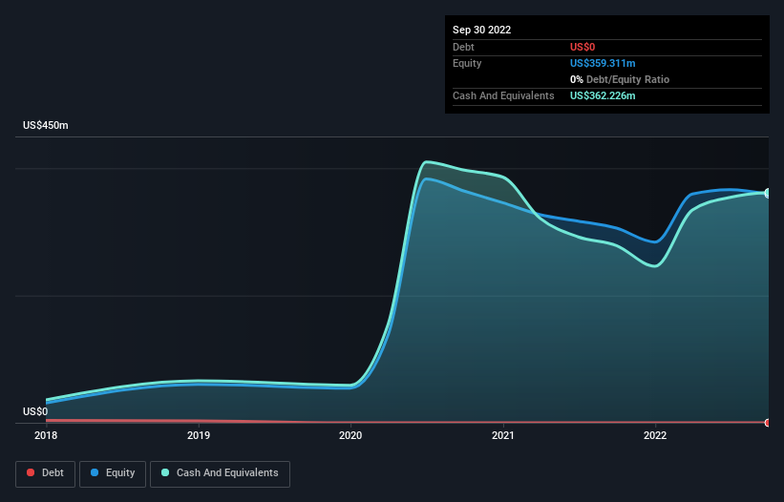Click the Equity tooltip row label

click(467, 63)
